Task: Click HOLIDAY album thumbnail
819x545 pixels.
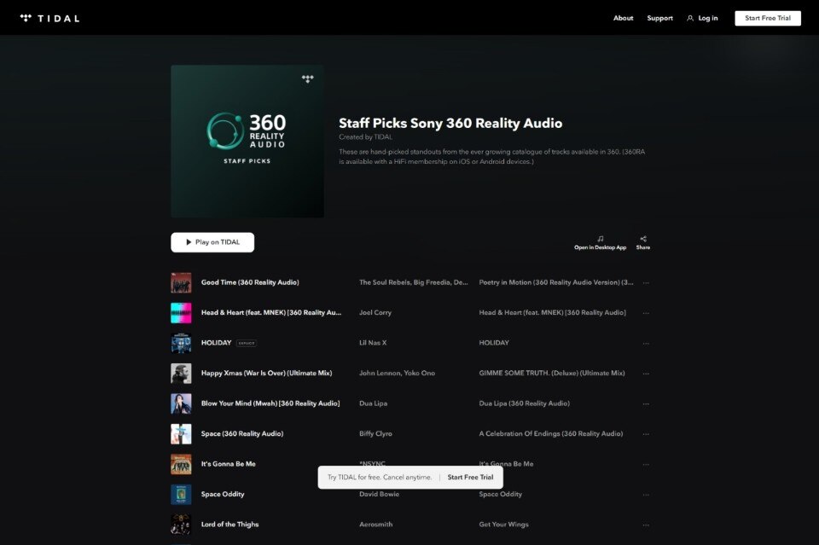Action: [x=181, y=343]
